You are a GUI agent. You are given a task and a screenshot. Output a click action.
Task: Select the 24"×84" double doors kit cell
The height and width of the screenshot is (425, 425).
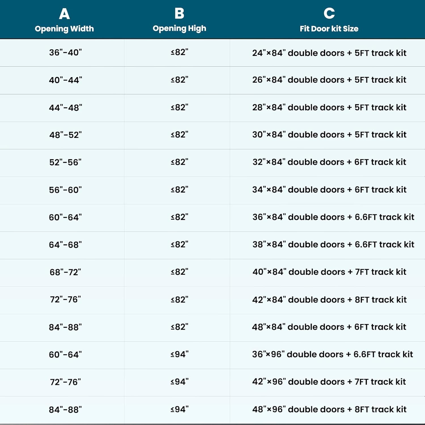point(329,53)
